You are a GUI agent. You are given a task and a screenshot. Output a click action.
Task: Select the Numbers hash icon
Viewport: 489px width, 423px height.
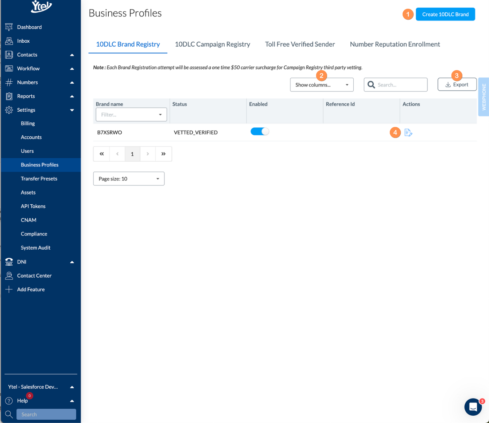tap(9, 82)
